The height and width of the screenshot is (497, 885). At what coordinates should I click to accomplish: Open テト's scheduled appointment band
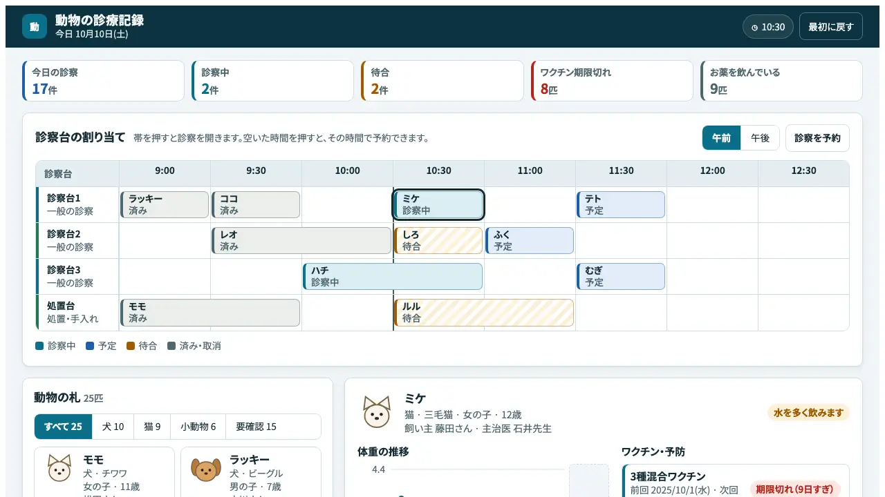pyautogui.click(x=621, y=205)
